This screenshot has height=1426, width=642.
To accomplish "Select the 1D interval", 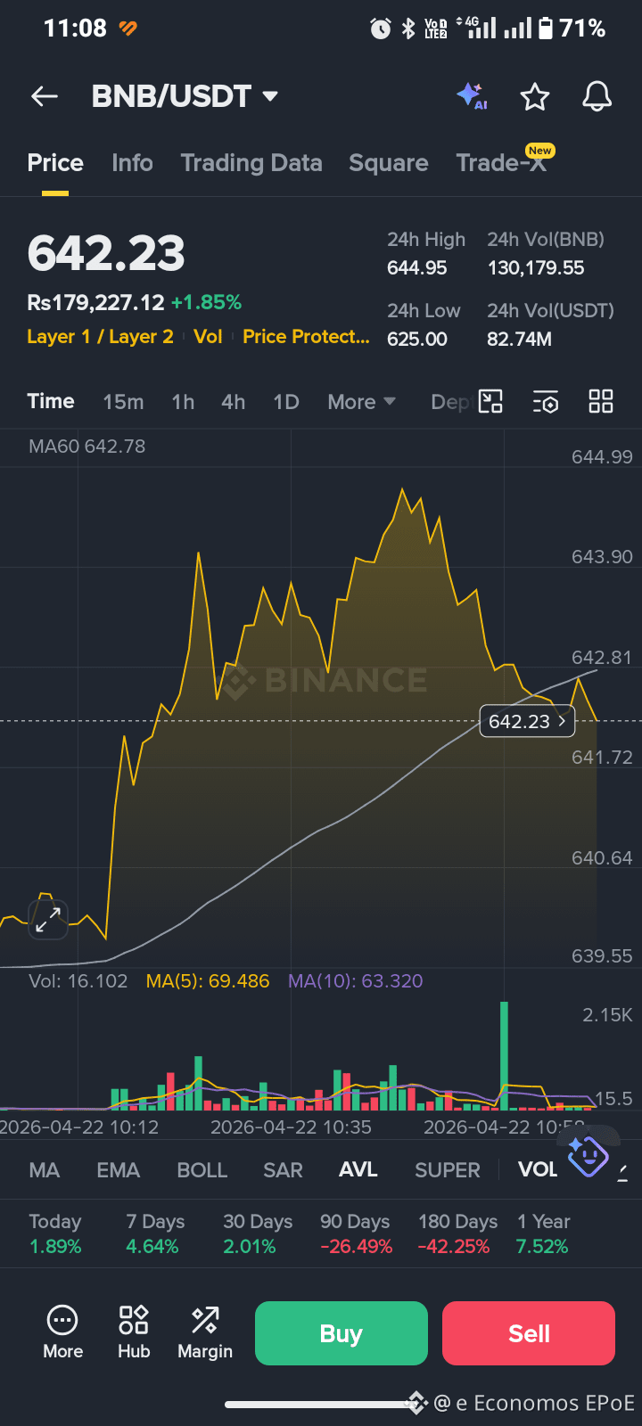I will coord(286,402).
